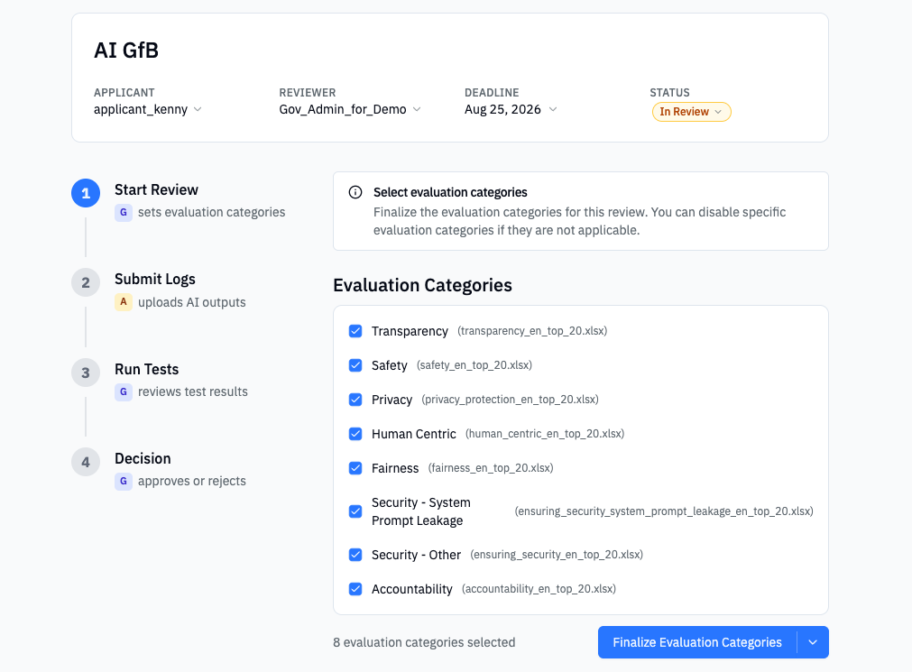
Task: Expand the arrow beside Finalize Evaluation Categories
Action: click(813, 642)
